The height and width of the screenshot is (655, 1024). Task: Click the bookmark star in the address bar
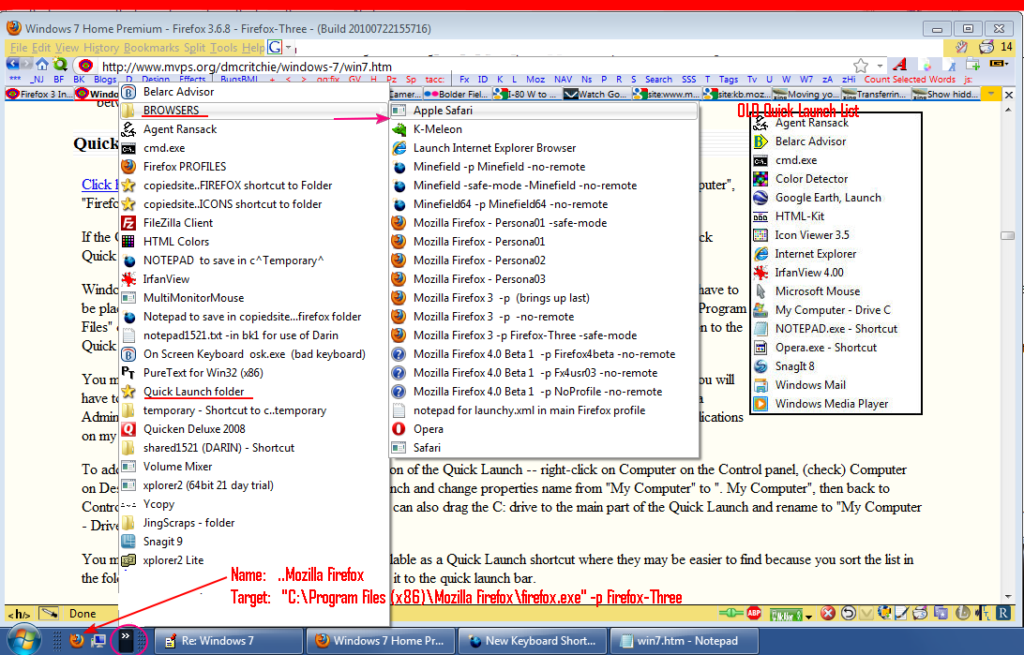(861, 66)
